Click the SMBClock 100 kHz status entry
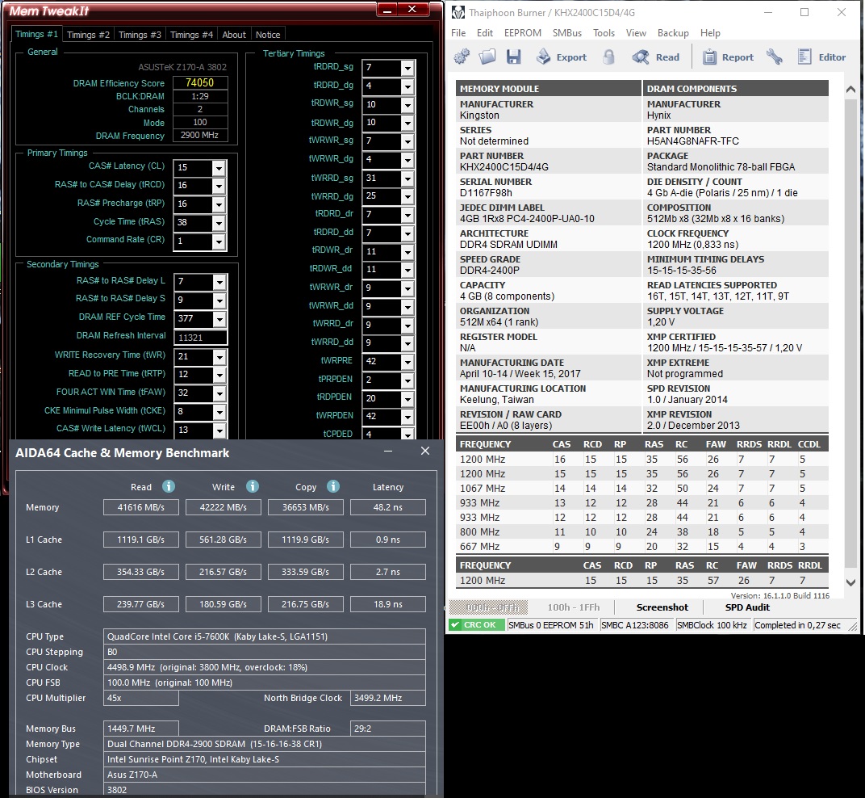 pos(712,625)
